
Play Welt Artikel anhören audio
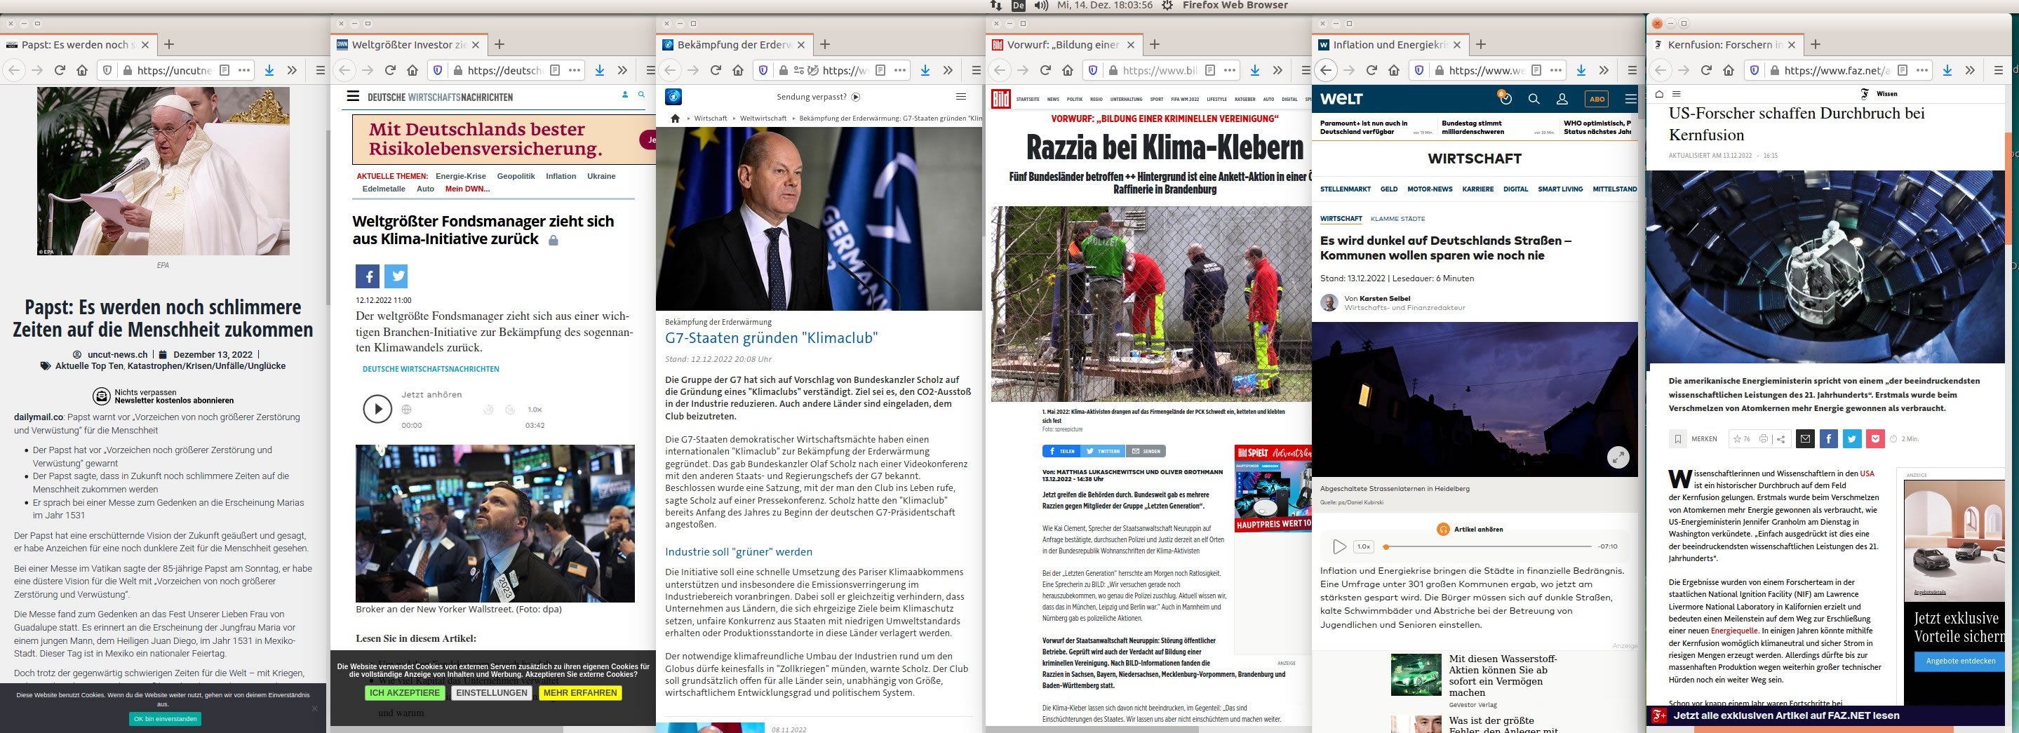1339,546
